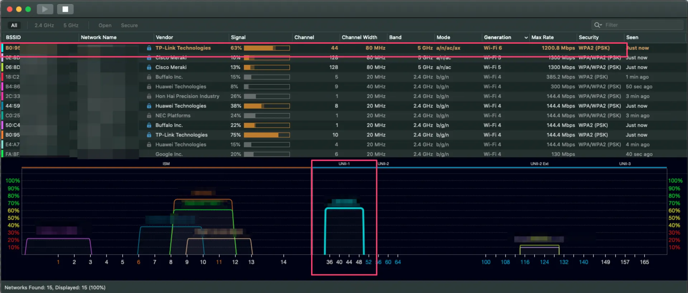
Task: Click the Play scan button
Action: pos(45,9)
